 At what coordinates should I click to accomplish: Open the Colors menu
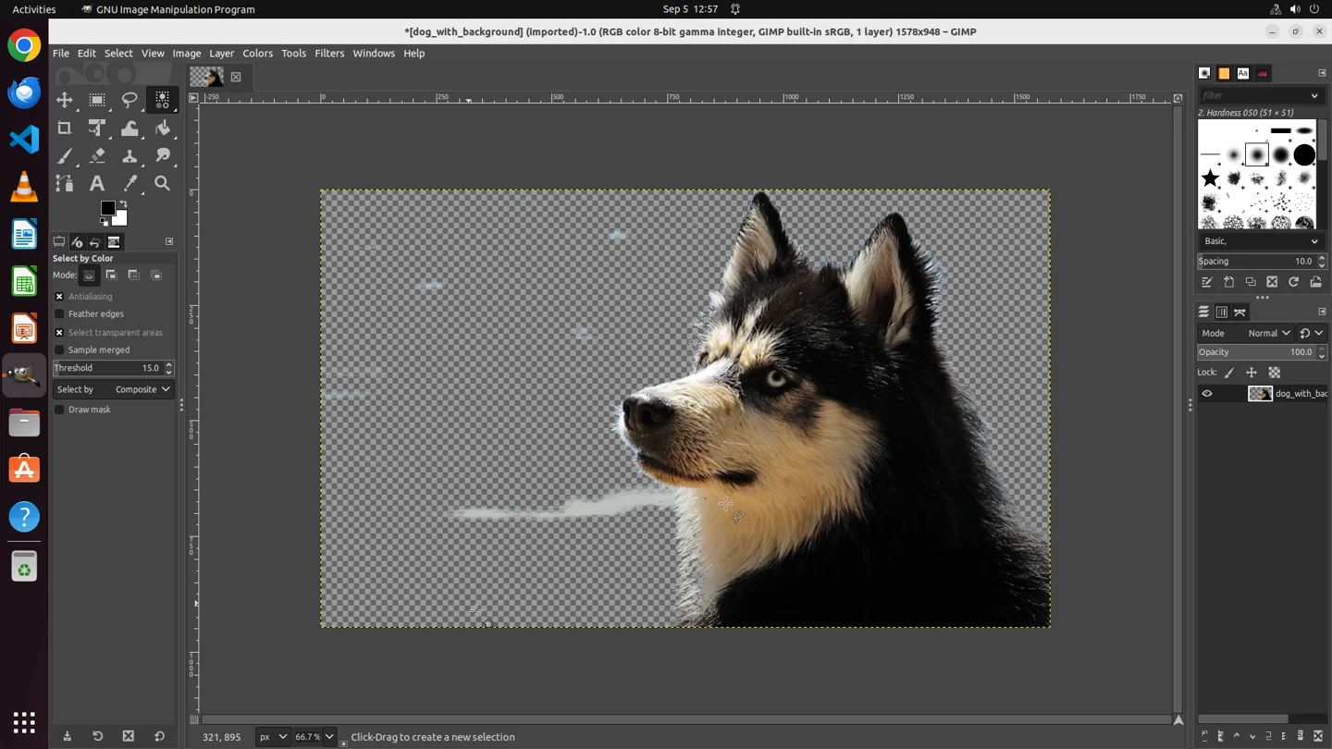[x=257, y=54]
